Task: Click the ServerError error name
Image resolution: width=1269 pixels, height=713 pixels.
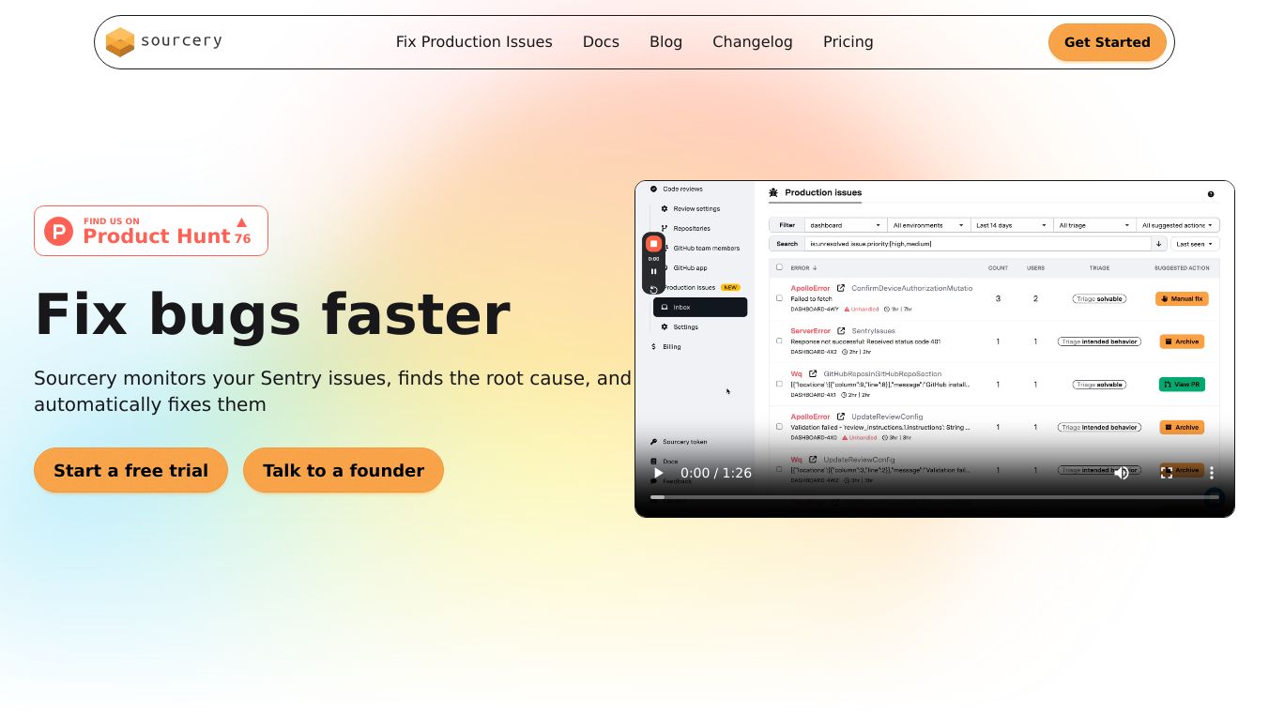Action: [x=810, y=331]
